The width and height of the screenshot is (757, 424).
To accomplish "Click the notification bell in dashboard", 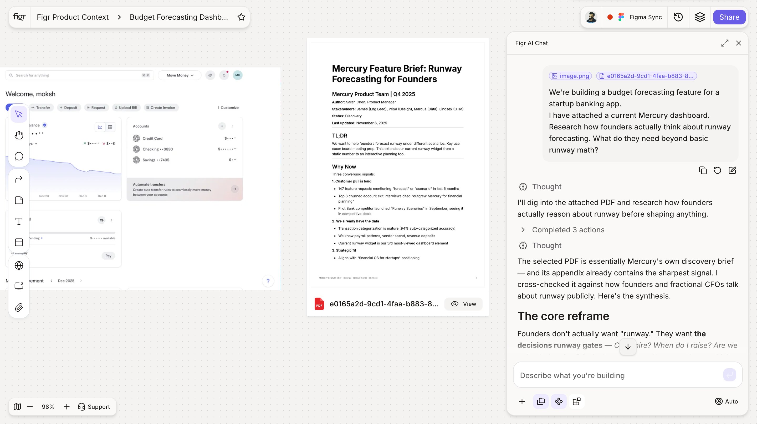I will [x=224, y=75].
